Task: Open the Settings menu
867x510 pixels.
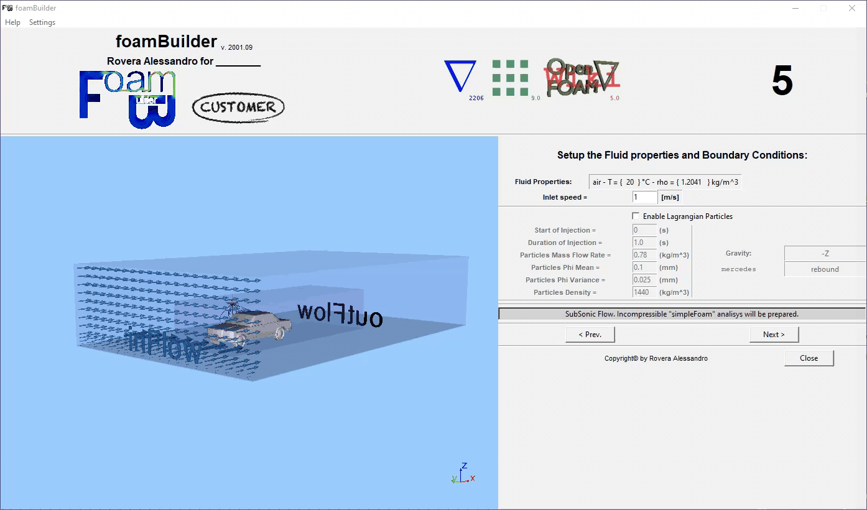Action: (42, 22)
